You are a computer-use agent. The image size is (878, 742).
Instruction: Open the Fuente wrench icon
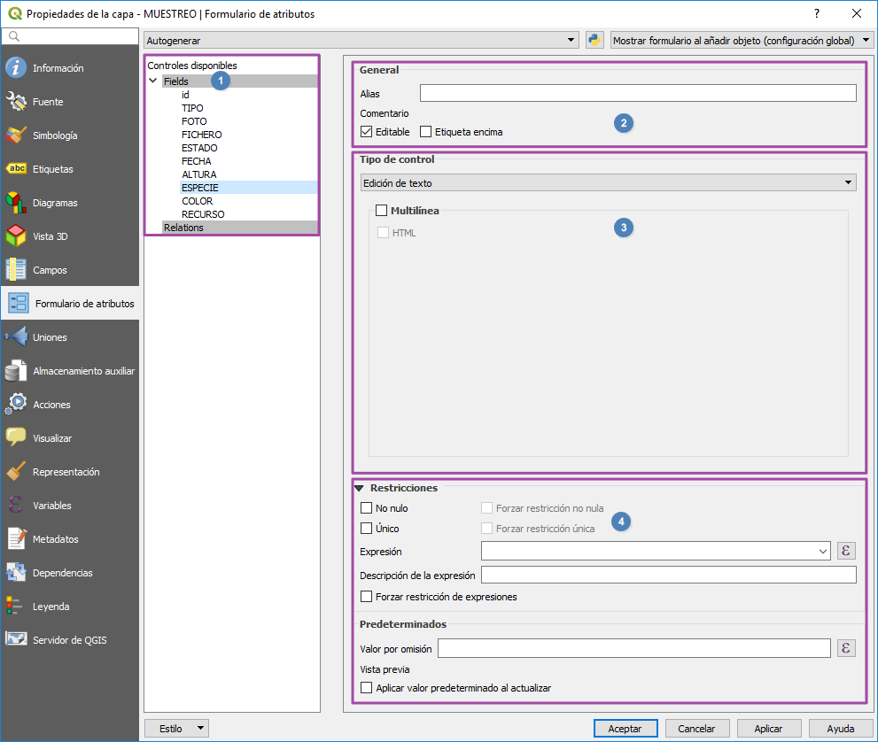coord(16,101)
